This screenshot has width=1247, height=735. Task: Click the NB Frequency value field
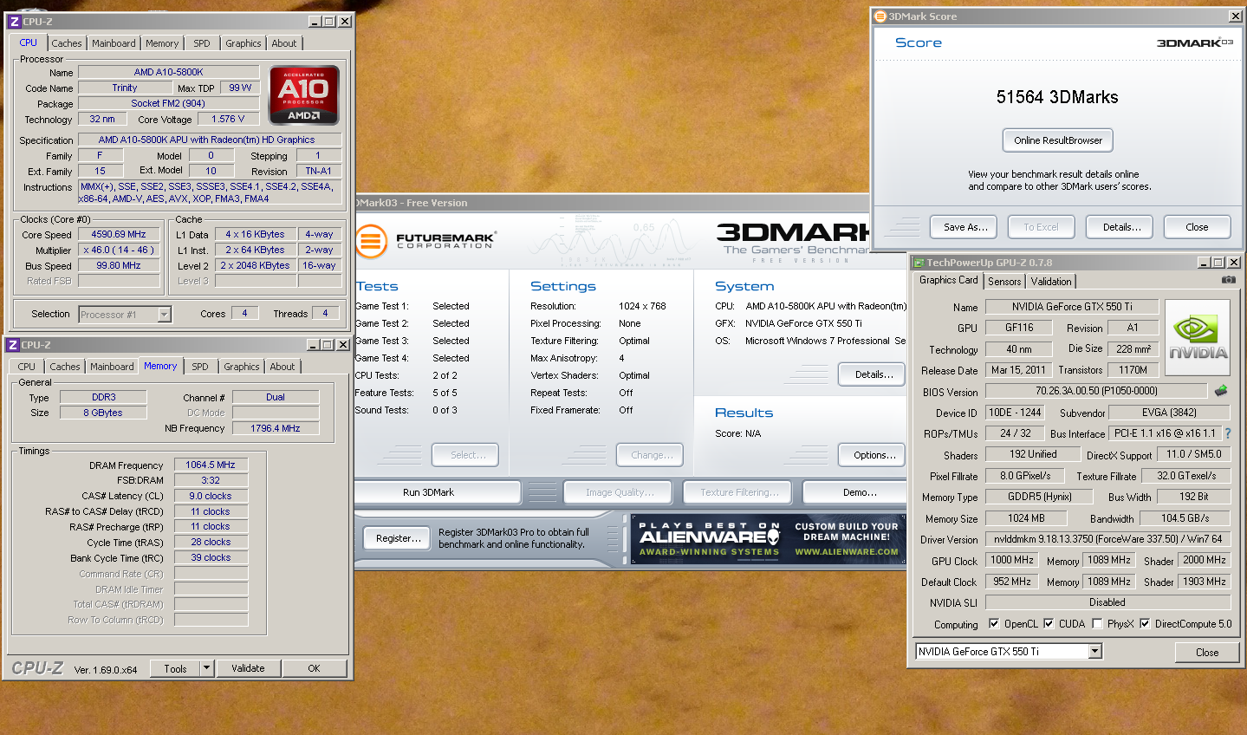276,428
